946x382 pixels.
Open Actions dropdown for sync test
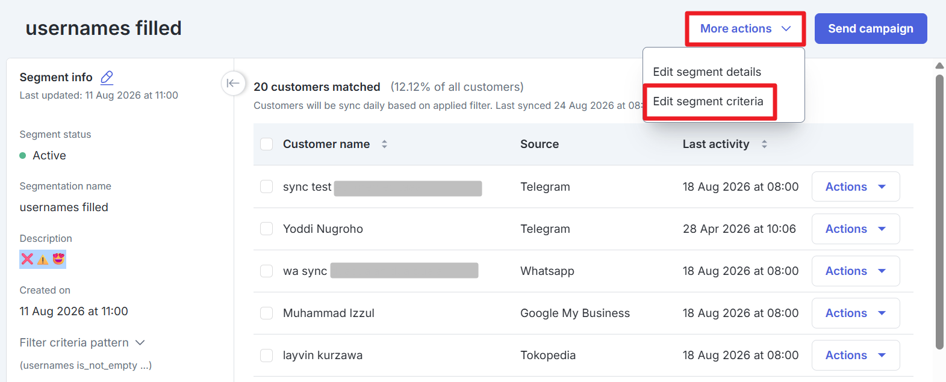[x=856, y=186]
